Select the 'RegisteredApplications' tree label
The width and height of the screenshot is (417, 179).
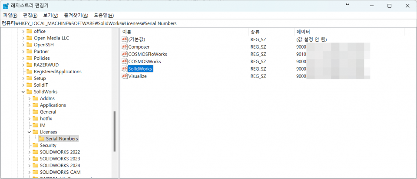tap(58, 72)
